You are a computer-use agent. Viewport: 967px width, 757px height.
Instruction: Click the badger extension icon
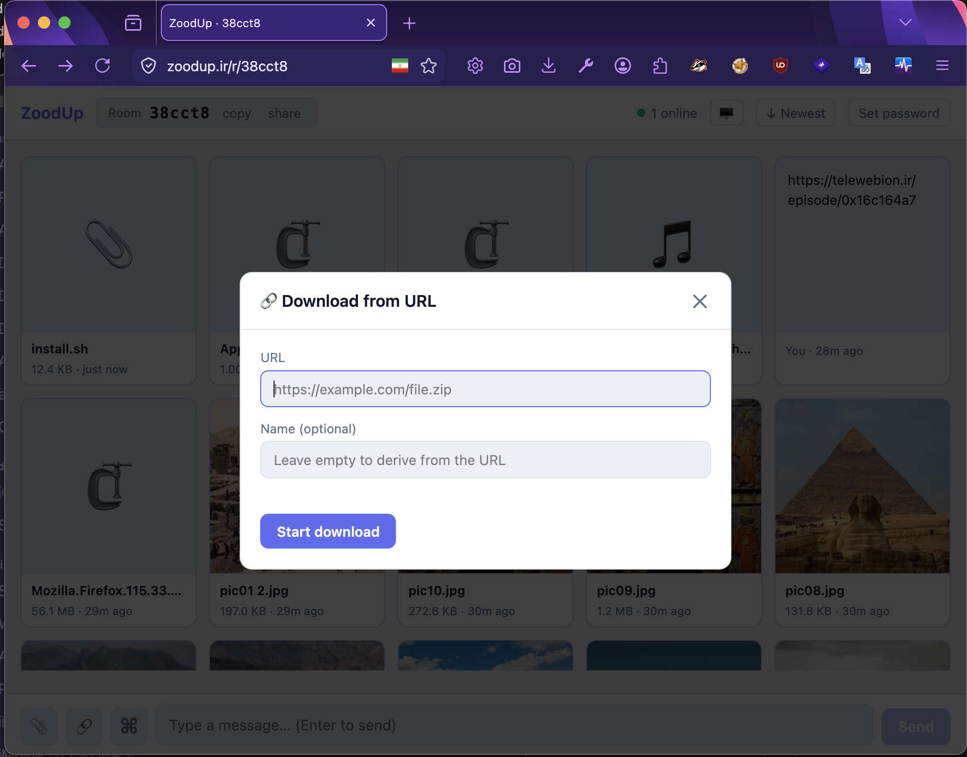tap(699, 66)
